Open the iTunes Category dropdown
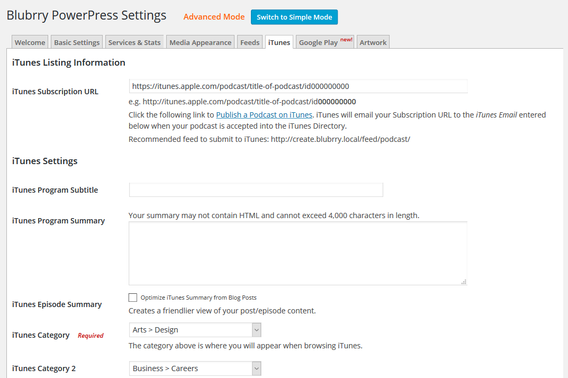This screenshot has width=568, height=378. pos(195,330)
